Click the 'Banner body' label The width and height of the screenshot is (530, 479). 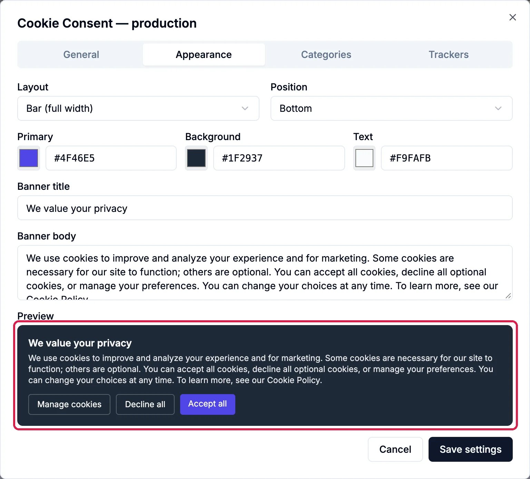[x=47, y=236]
